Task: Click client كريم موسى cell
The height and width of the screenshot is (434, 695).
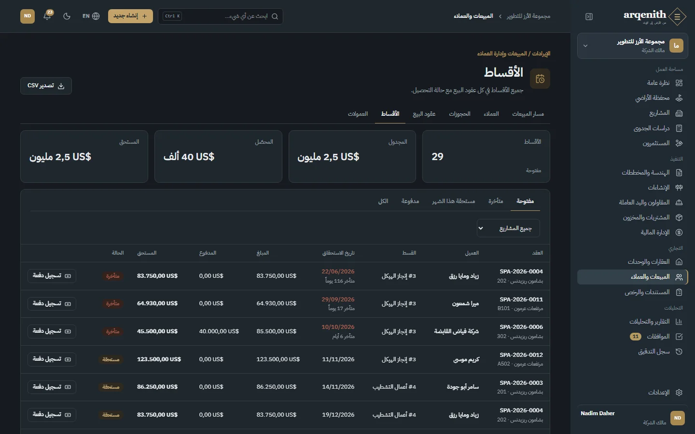Action: tap(466, 359)
